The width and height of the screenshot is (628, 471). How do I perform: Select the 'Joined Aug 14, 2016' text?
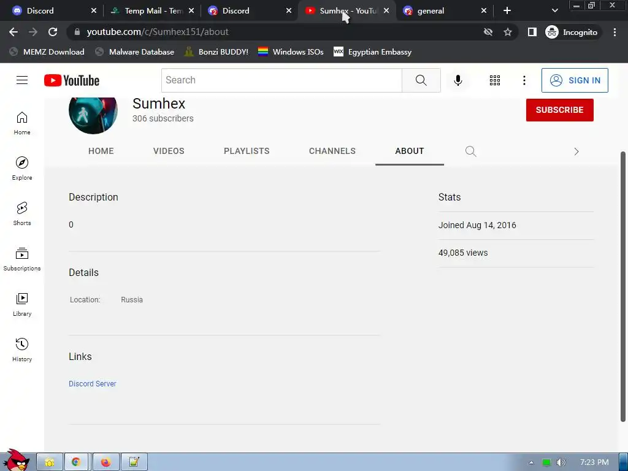tap(477, 225)
